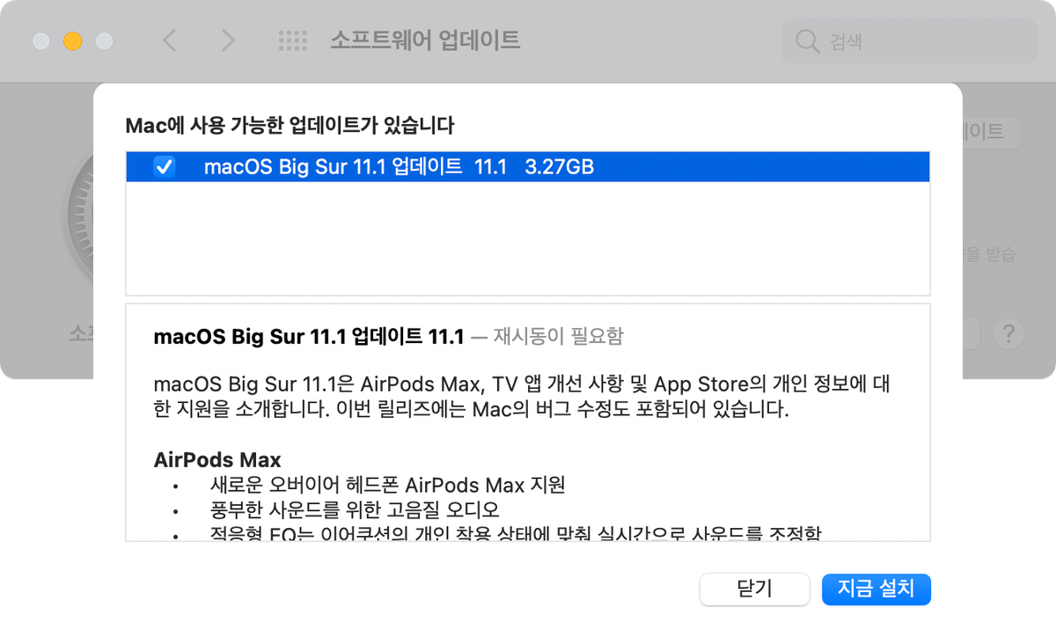This screenshot has width=1056, height=637.
Task: Click the help question mark button
Action: [x=1008, y=333]
